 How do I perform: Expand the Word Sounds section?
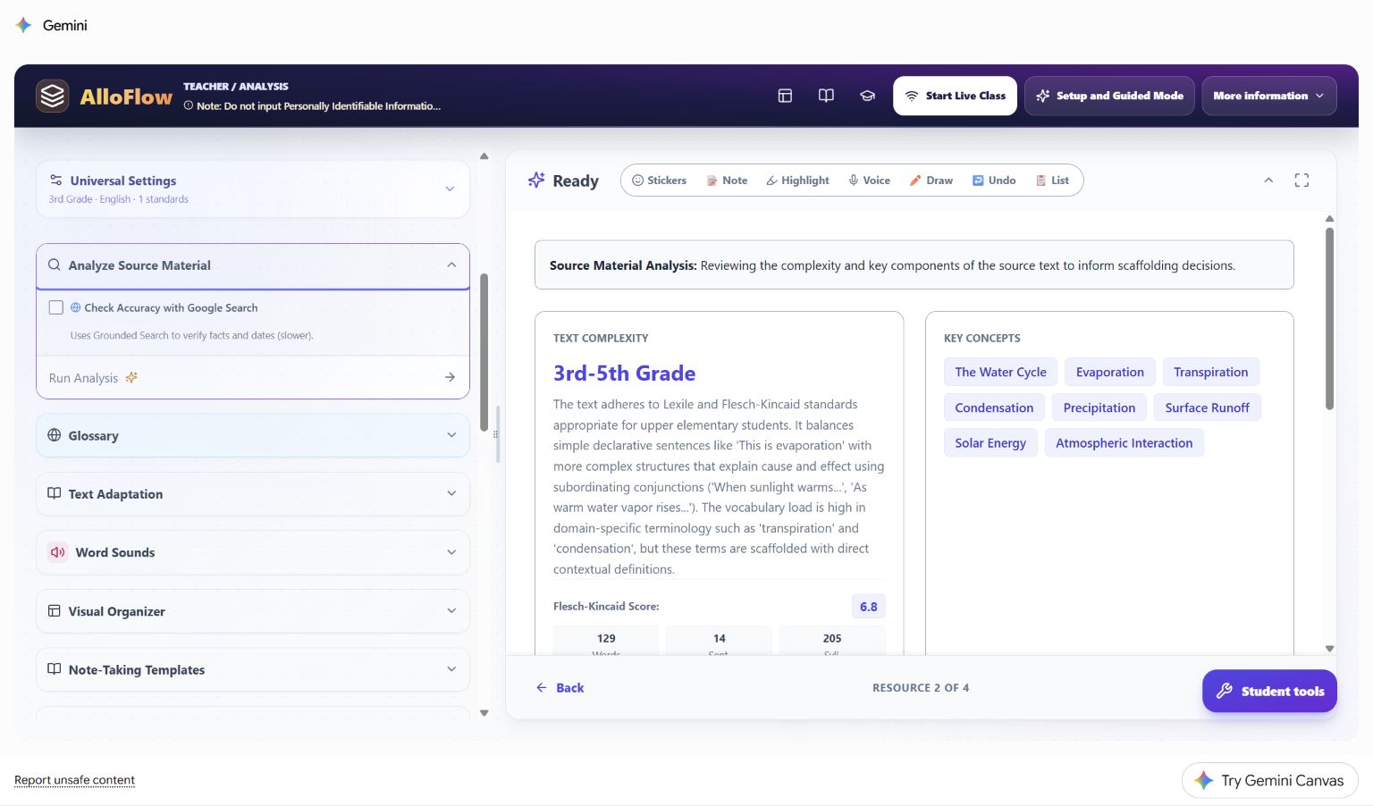click(x=253, y=552)
